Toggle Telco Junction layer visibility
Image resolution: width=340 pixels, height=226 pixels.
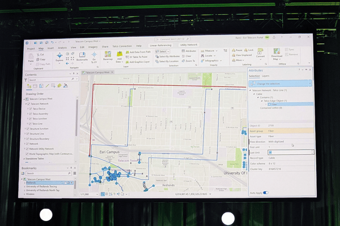[31, 119]
